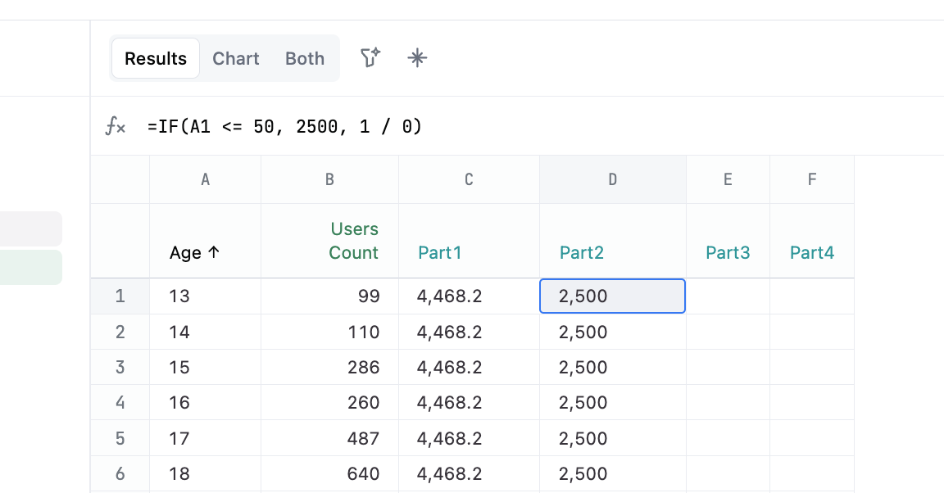Select the Both view tab
Screen dimensions: 944x493
coord(305,58)
